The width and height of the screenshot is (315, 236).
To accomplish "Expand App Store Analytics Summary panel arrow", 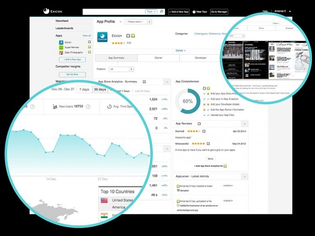I will pos(167,82).
